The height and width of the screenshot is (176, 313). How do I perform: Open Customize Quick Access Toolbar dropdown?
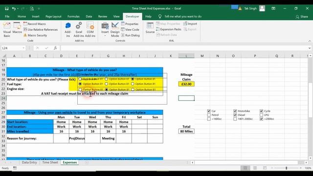[39, 9]
